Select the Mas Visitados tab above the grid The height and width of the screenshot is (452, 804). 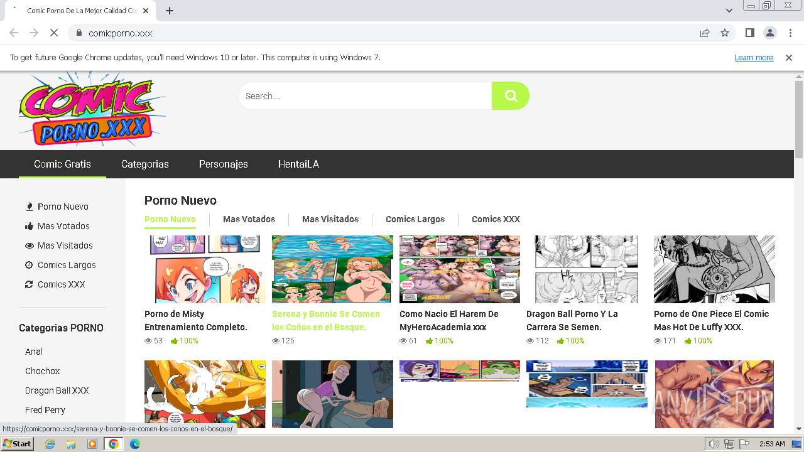point(330,219)
